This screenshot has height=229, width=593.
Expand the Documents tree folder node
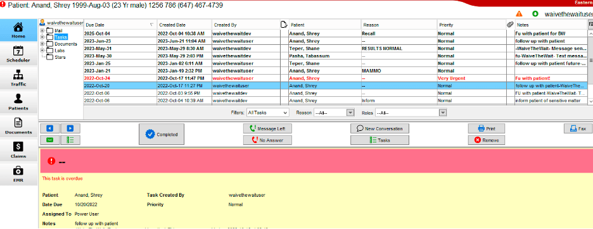click(x=42, y=44)
